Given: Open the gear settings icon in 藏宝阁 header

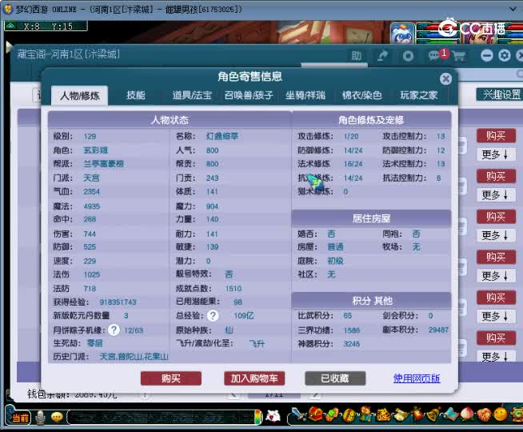Looking at the screenshot, I should click(x=505, y=55).
